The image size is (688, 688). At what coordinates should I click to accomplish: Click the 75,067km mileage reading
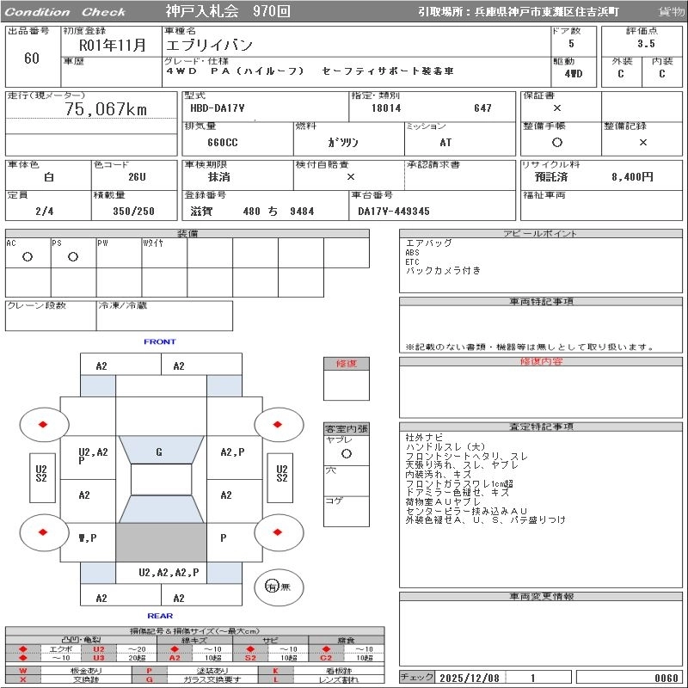pos(106,109)
